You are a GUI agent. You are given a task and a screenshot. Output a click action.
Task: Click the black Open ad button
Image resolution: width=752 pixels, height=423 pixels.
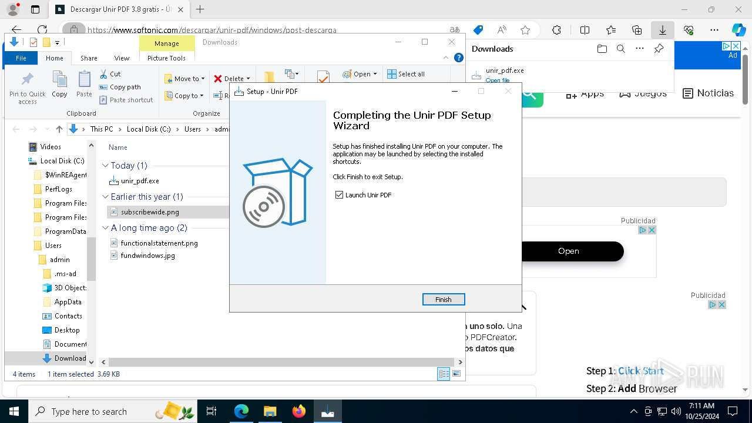pos(569,251)
